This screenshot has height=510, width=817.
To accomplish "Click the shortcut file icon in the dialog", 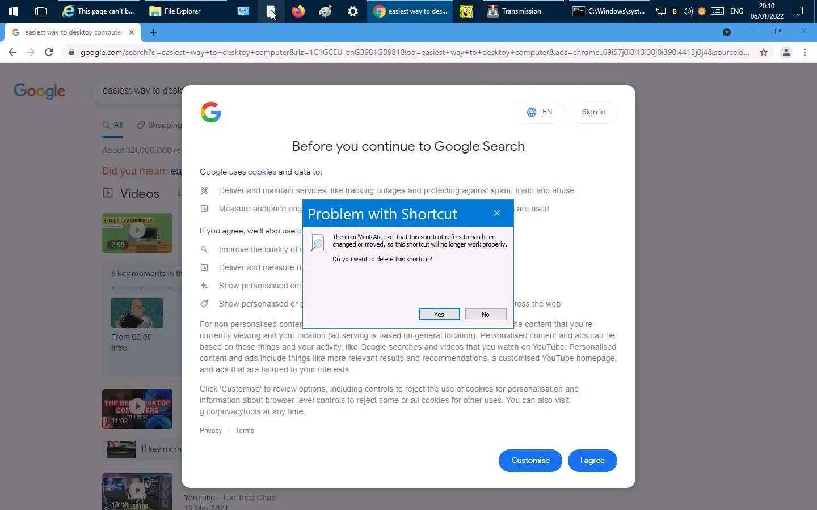I will (318, 243).
